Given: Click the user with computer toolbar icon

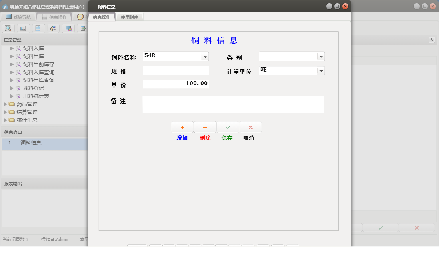Looking at the screenshot, I should click(x=54, y=28).
